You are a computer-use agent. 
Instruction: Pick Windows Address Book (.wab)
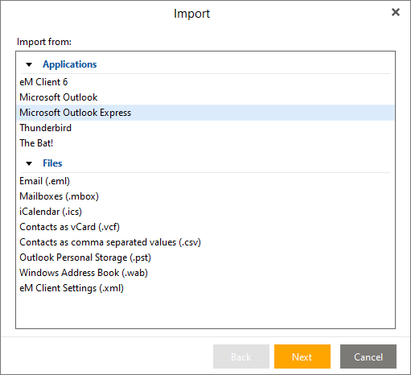coord(205,273)
